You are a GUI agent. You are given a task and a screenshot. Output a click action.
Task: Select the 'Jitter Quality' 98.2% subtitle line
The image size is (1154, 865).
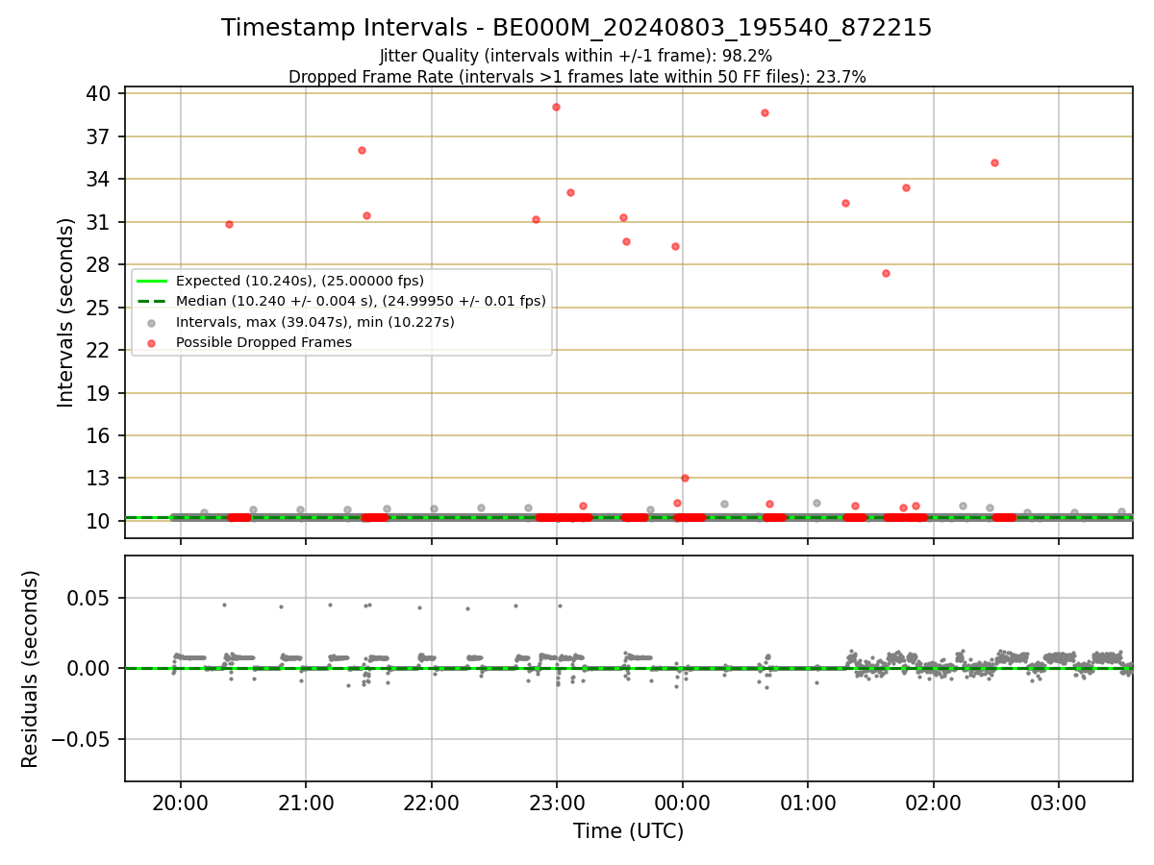[576, 56]
